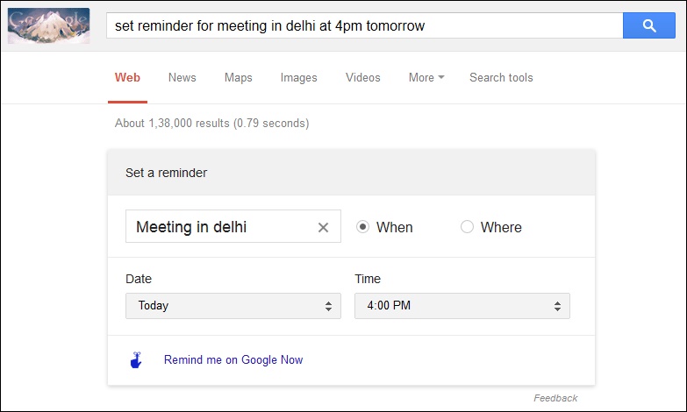The width and height of the screenshot is (687, 412).
Task: Switch to the News tab
Action: (x=182, y=77)
